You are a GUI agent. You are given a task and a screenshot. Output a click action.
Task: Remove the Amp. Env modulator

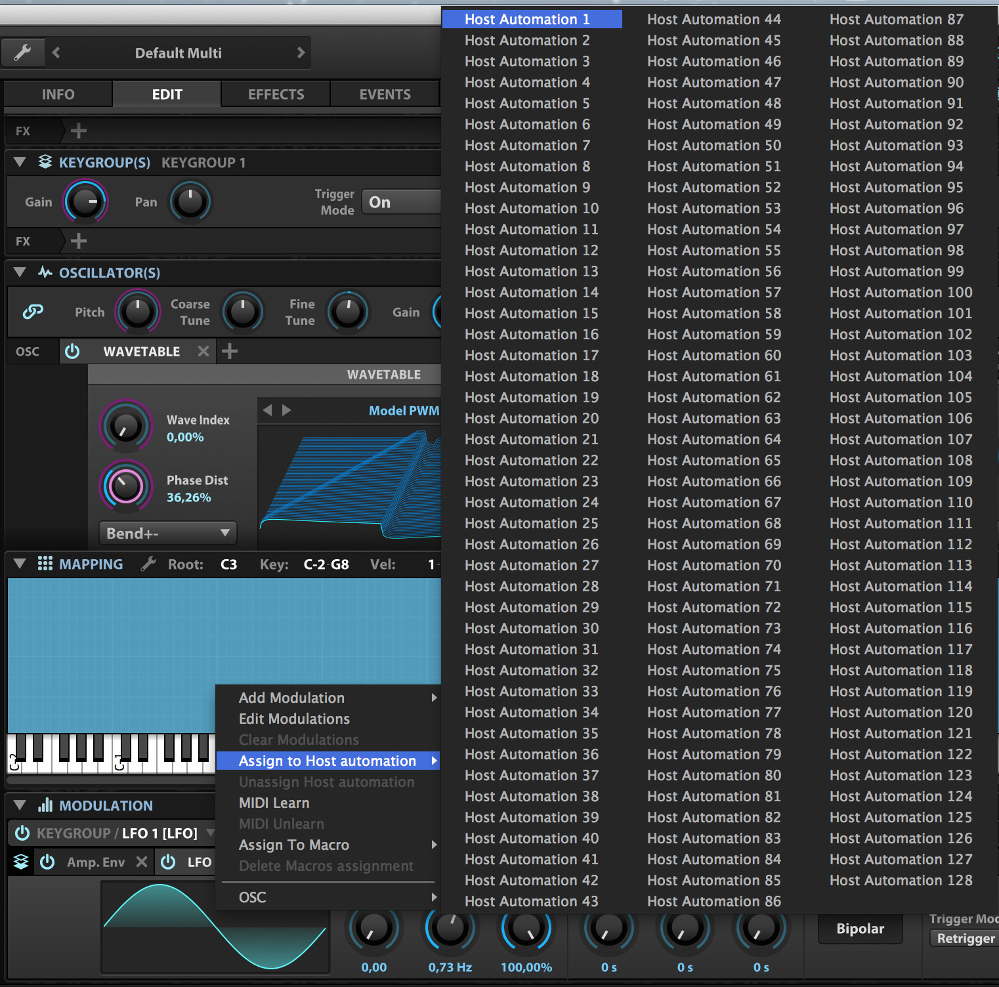(141, 862)
